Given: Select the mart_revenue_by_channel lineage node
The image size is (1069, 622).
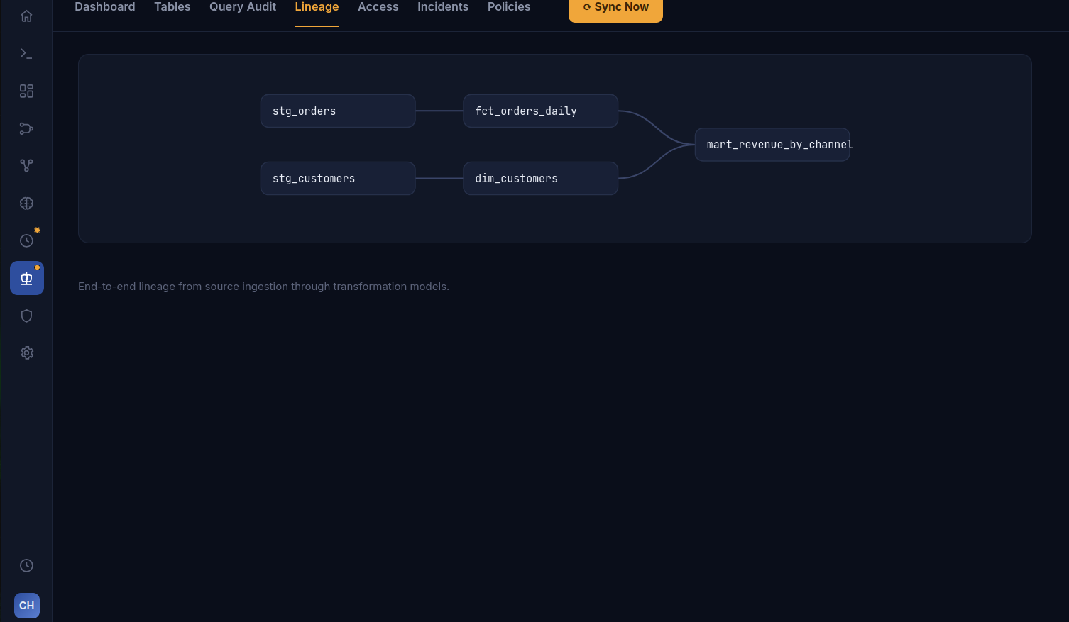Looking at the screenshot, I should coord(772,145).
